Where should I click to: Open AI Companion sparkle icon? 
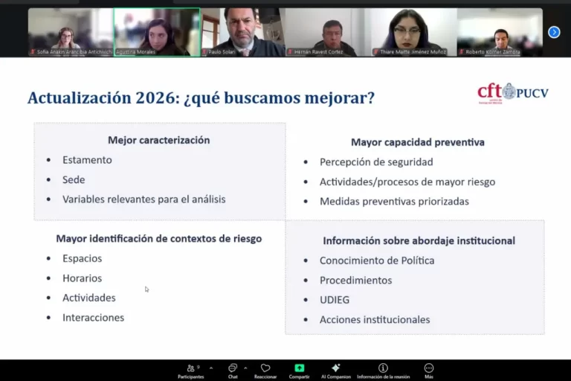336,368
